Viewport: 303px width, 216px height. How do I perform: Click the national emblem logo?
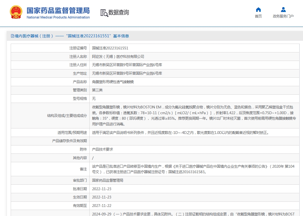click(x=16, y=12)
